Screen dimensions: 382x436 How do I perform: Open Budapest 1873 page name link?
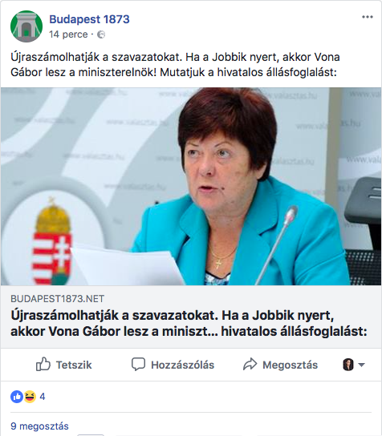pyautogui.click(x=89, y=19)
